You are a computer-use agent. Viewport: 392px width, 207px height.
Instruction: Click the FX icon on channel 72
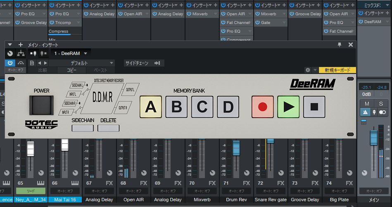281,183
